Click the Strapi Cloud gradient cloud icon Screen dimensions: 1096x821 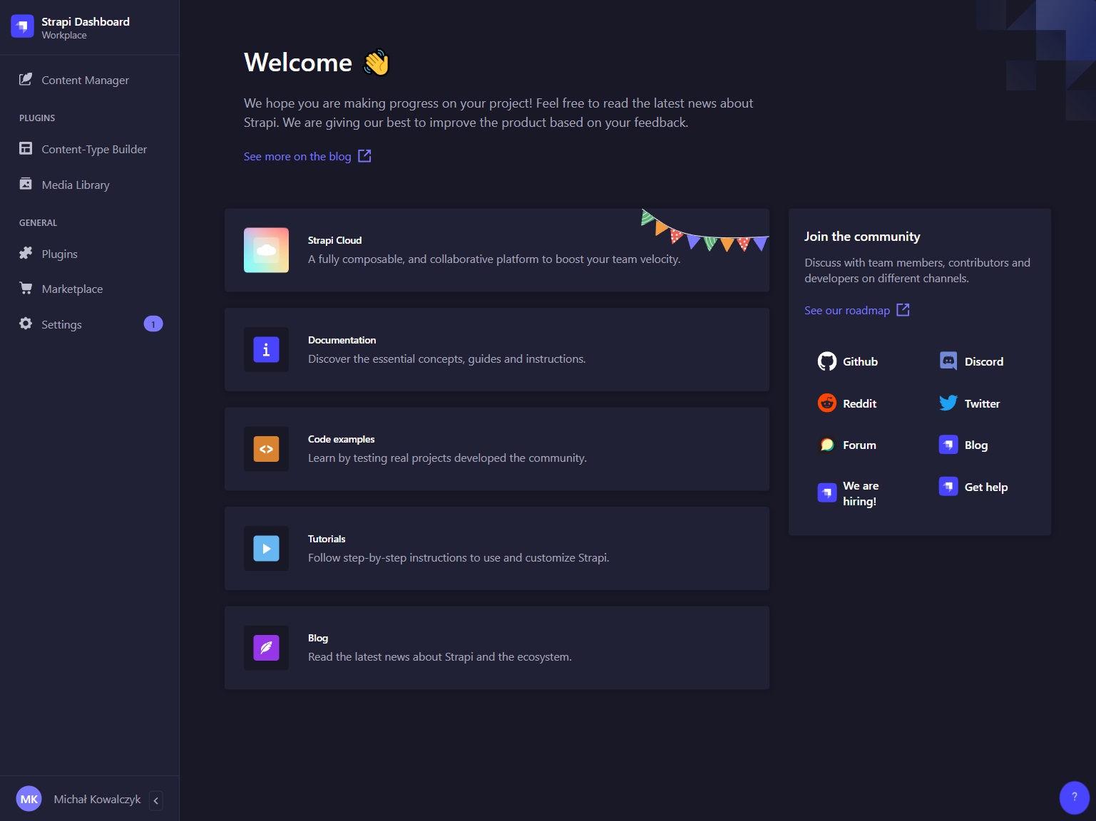[266, 250]
